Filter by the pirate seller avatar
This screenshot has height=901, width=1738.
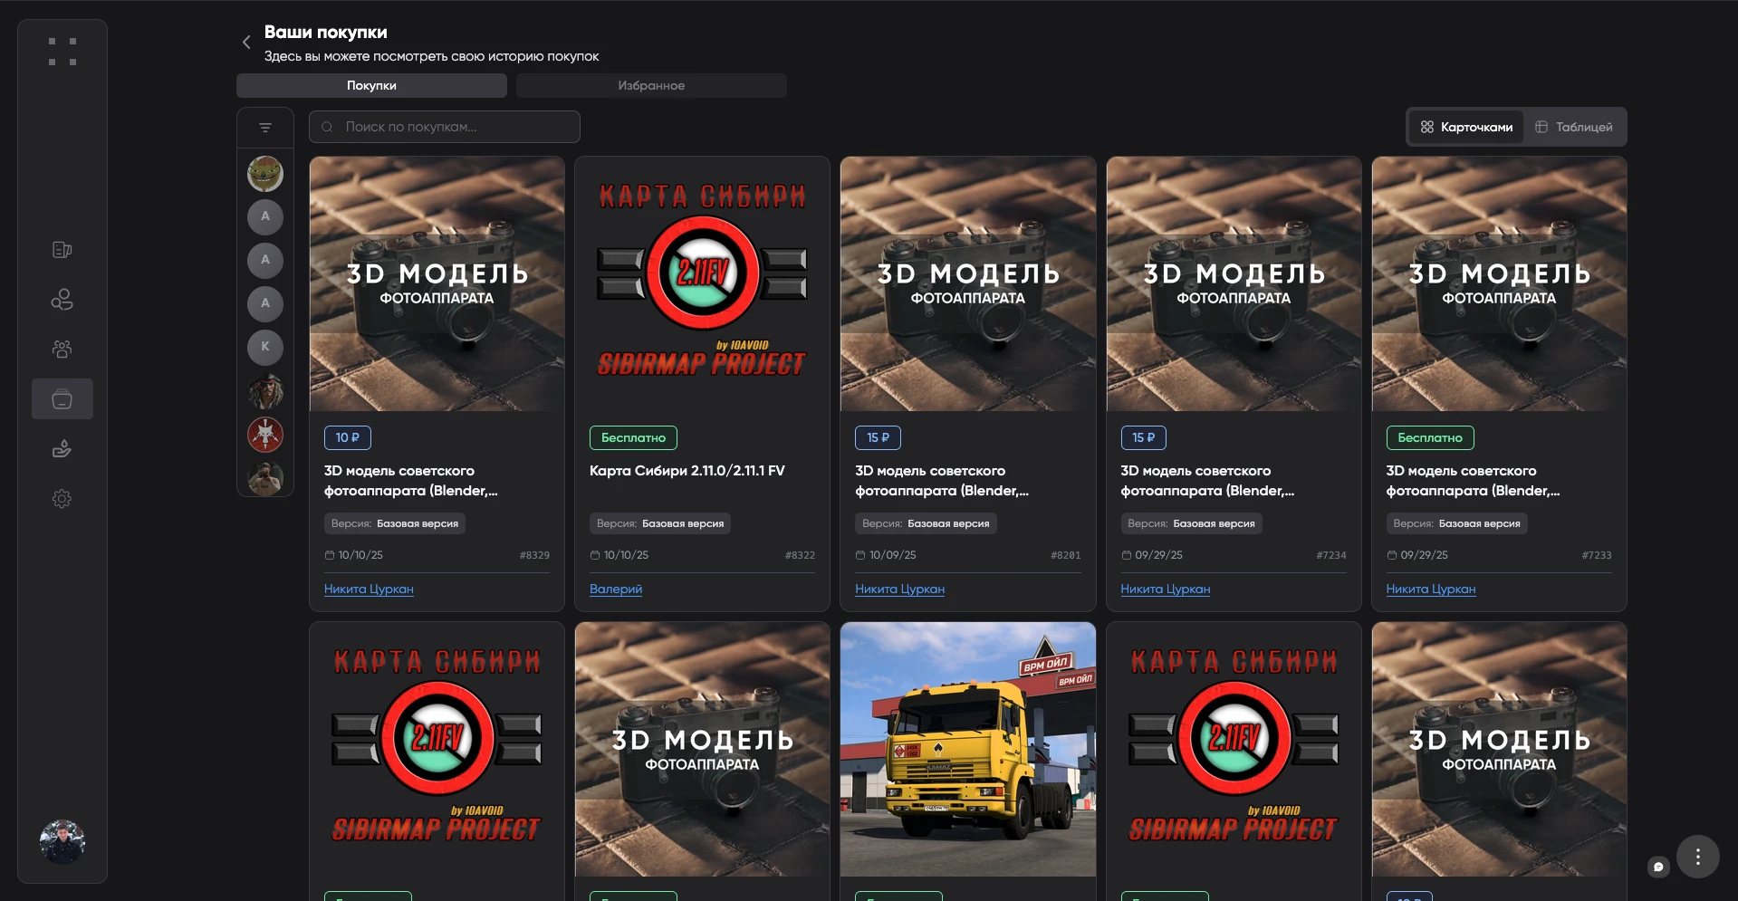click(265, 391)
